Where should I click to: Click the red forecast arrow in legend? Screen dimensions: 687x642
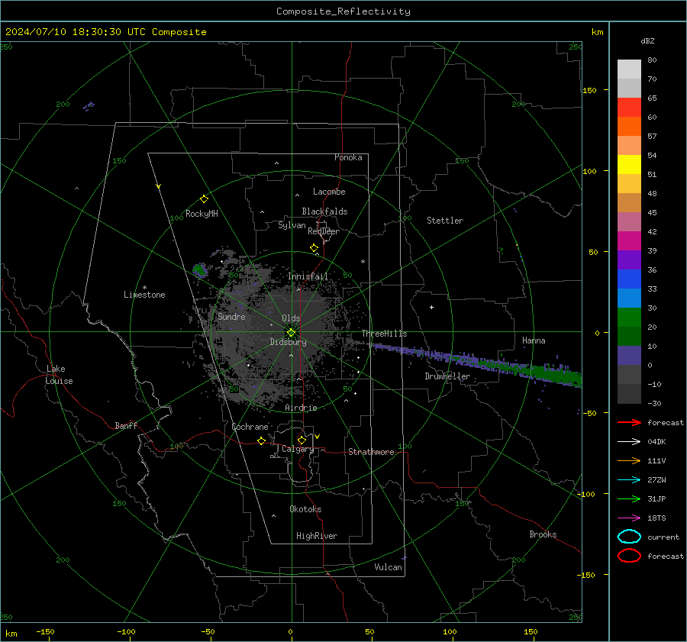(629, 422)
